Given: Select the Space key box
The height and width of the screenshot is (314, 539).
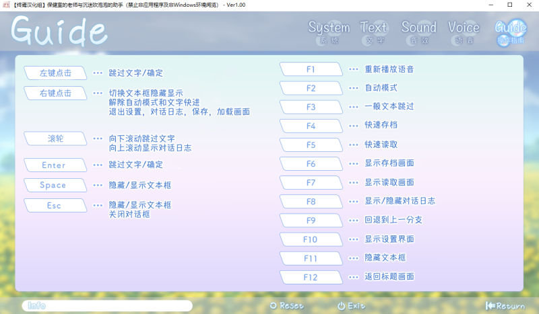Looking at the screenshot, I should (55, 185).
